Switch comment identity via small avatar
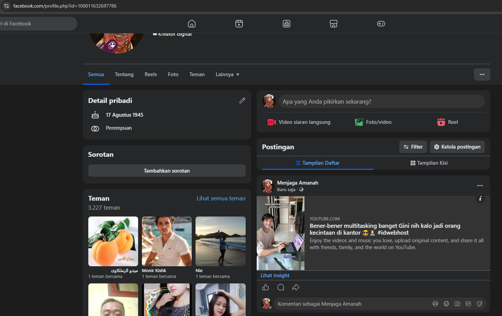Image resolution: width=502 pixels, height=316 pixels. click(x=267, y=304)
